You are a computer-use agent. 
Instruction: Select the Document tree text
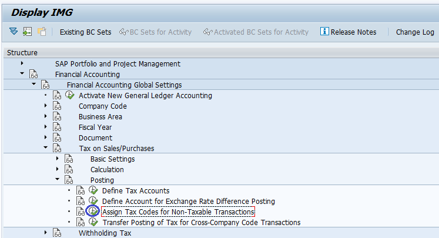coord(95,138)
